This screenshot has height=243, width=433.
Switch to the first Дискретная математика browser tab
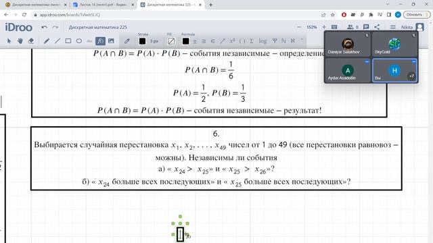[36, 5]
